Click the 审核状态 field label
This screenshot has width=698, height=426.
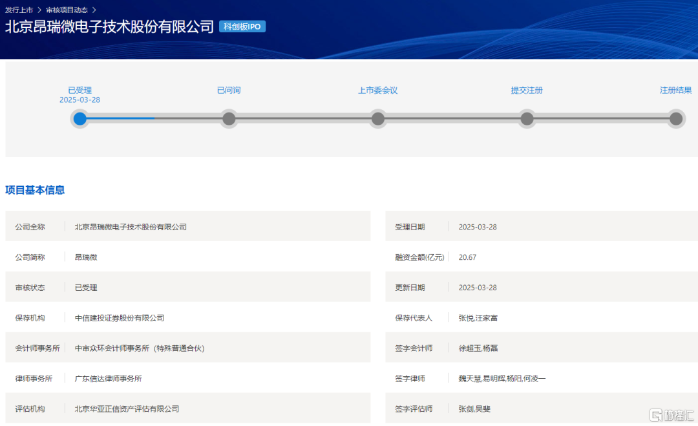pyautogui.click(x=30, y=288)
